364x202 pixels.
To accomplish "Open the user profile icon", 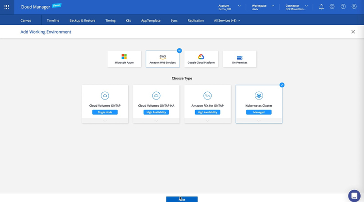I will 354,7.
